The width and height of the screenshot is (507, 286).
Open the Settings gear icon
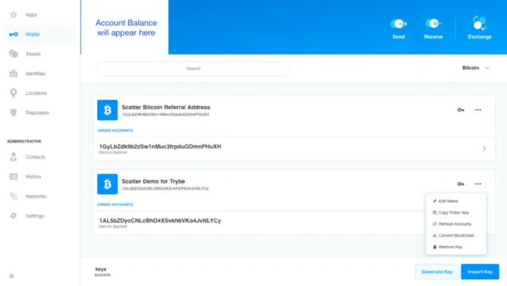[x=14, y=215]
